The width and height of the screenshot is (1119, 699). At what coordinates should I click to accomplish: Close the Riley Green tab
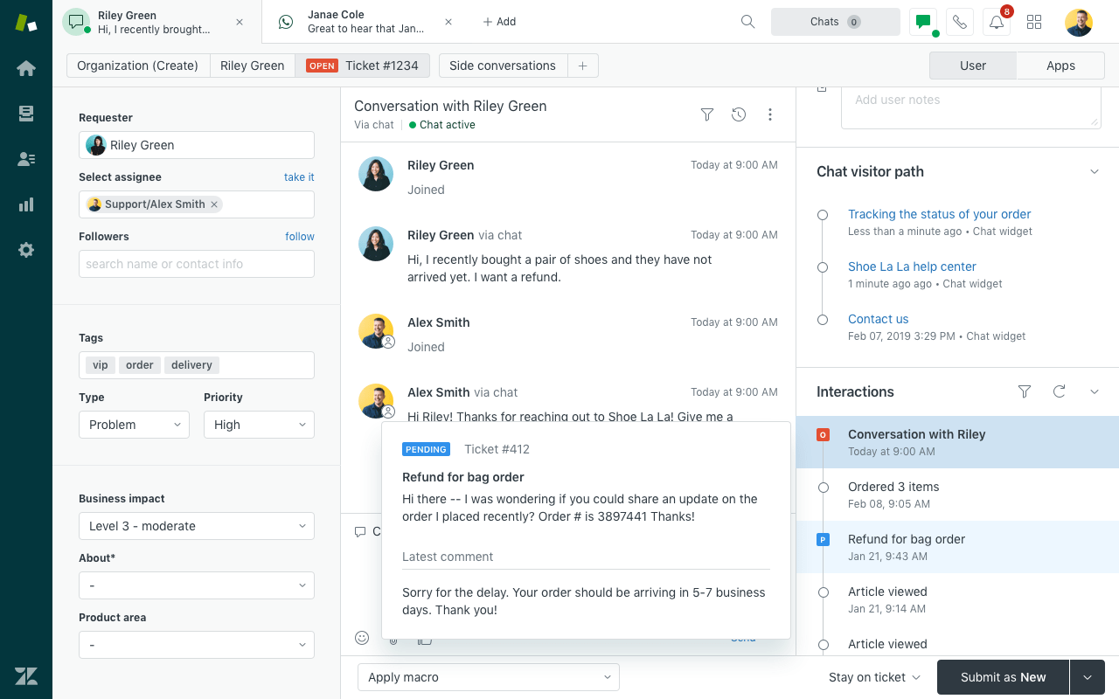(x=240, y=22)
